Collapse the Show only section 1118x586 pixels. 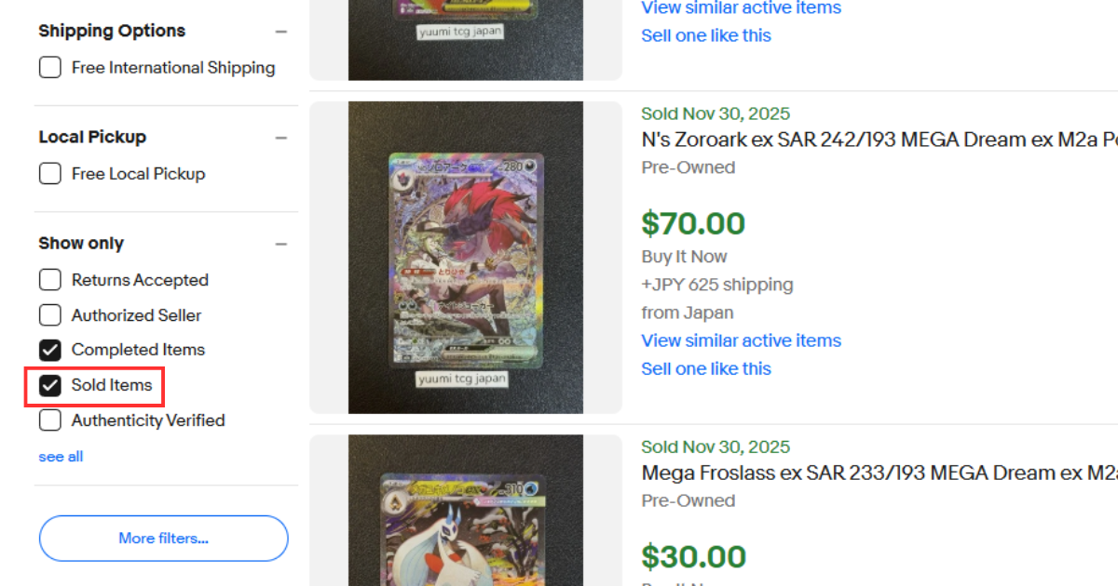[x=281, y=242]
